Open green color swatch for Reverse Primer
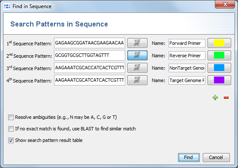Screen dimensions: 238x168 (x=219, y=56)
